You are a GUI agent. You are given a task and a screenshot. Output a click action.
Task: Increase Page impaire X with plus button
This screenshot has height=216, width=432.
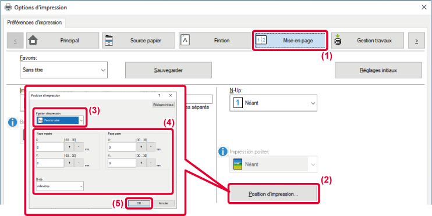coord(69,147)
